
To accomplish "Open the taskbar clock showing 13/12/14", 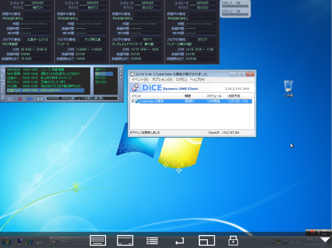I will click(314, 242).
